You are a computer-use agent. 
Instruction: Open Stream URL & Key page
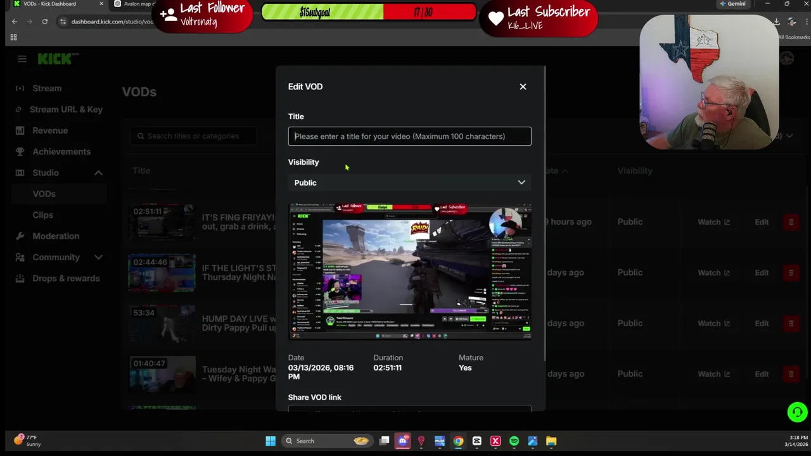(x=66, y=110)
